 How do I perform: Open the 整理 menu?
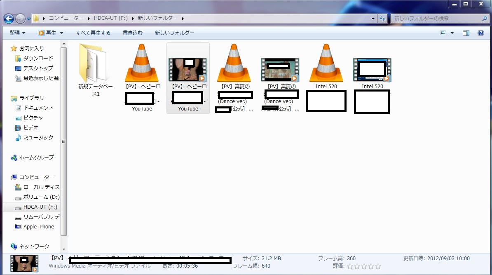18,33
